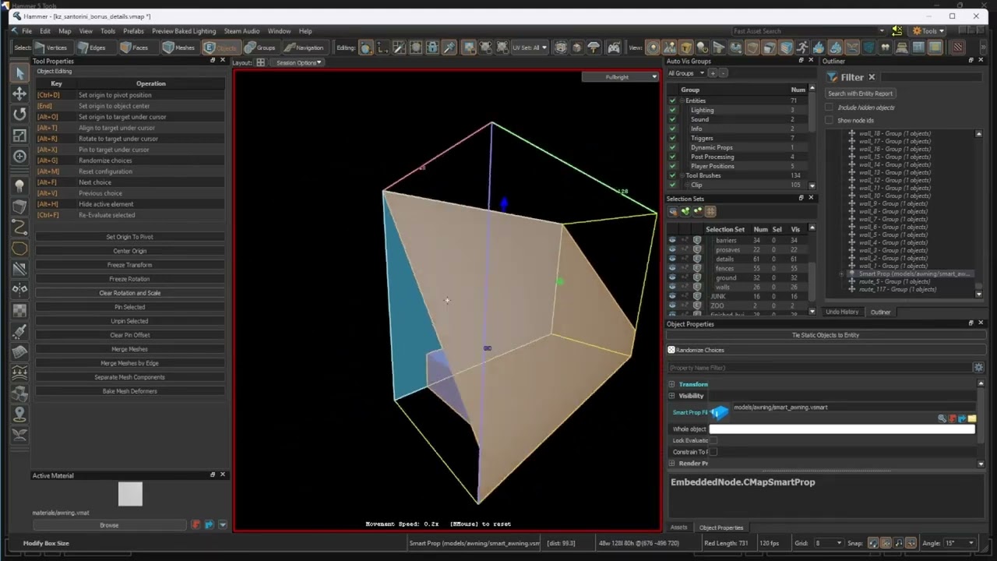Open the Prefabs menu
The image size is (997, 561).
133,31
